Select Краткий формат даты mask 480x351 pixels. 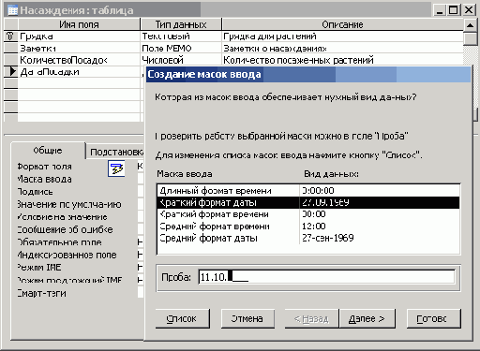pos(308,202)
